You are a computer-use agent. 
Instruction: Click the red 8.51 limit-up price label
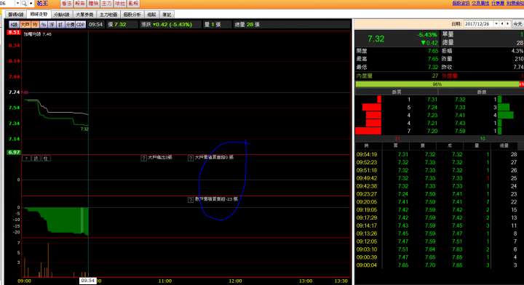14,33
